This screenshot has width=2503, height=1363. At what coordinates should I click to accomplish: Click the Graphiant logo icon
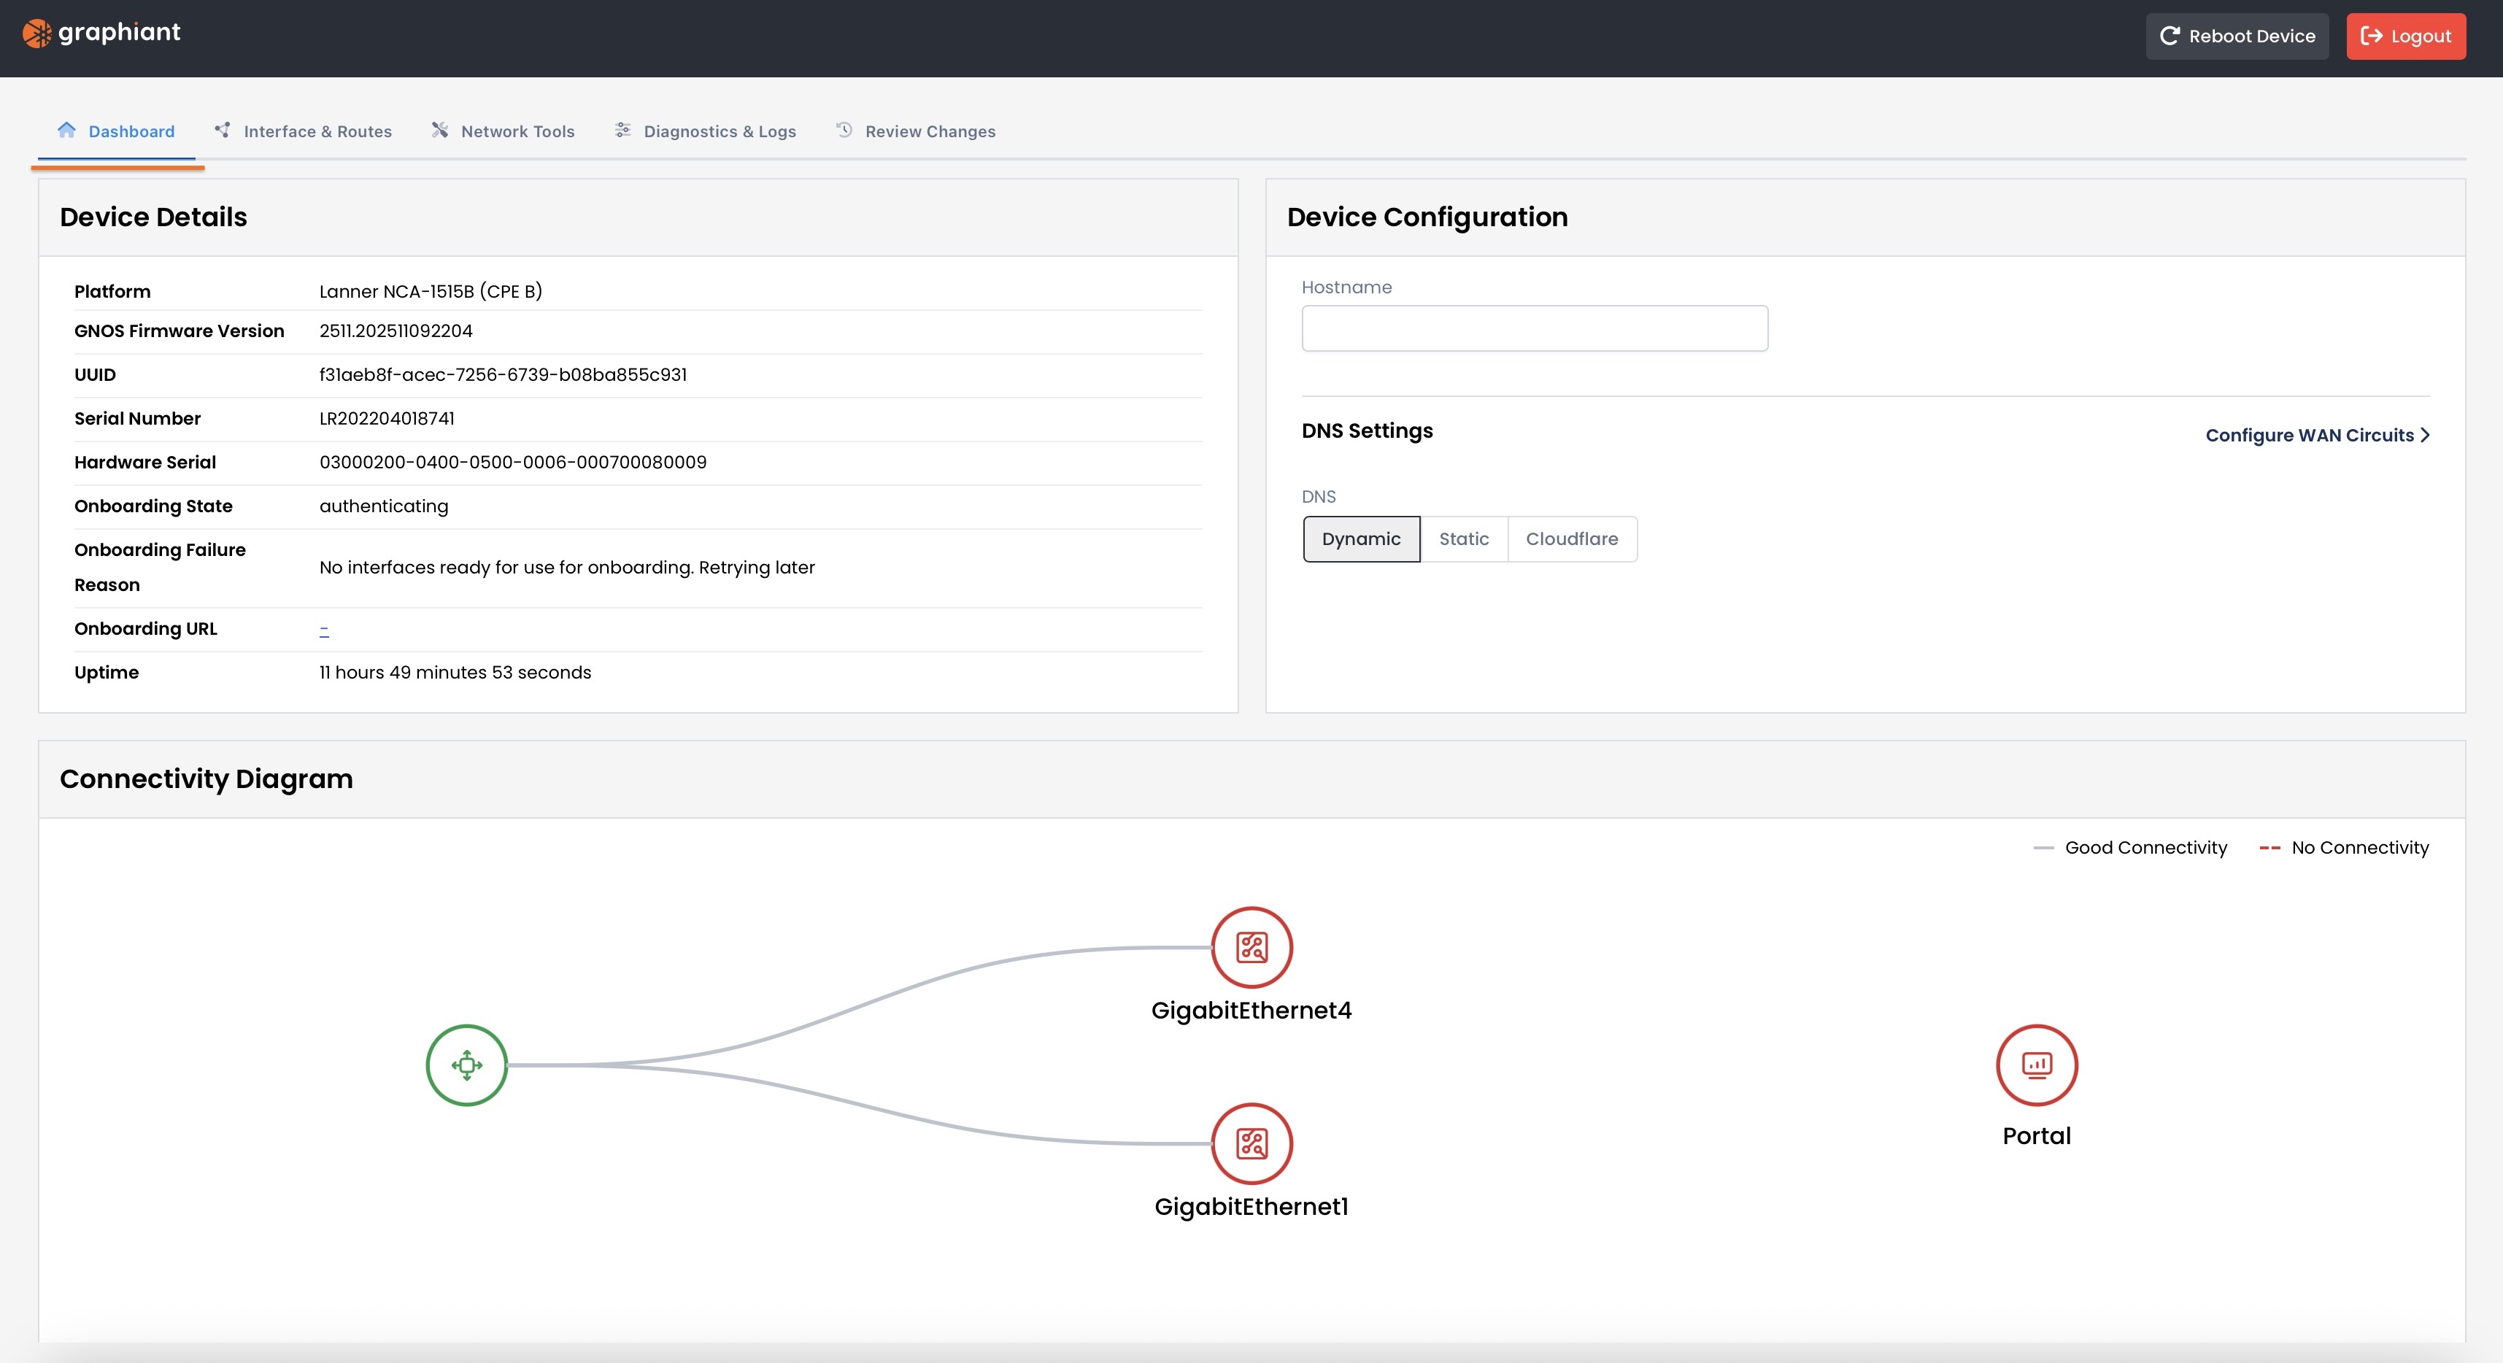pyautogui.click(x=37, y=33)
